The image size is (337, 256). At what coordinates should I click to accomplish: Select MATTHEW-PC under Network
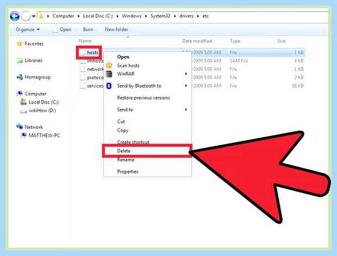[44, 136]
